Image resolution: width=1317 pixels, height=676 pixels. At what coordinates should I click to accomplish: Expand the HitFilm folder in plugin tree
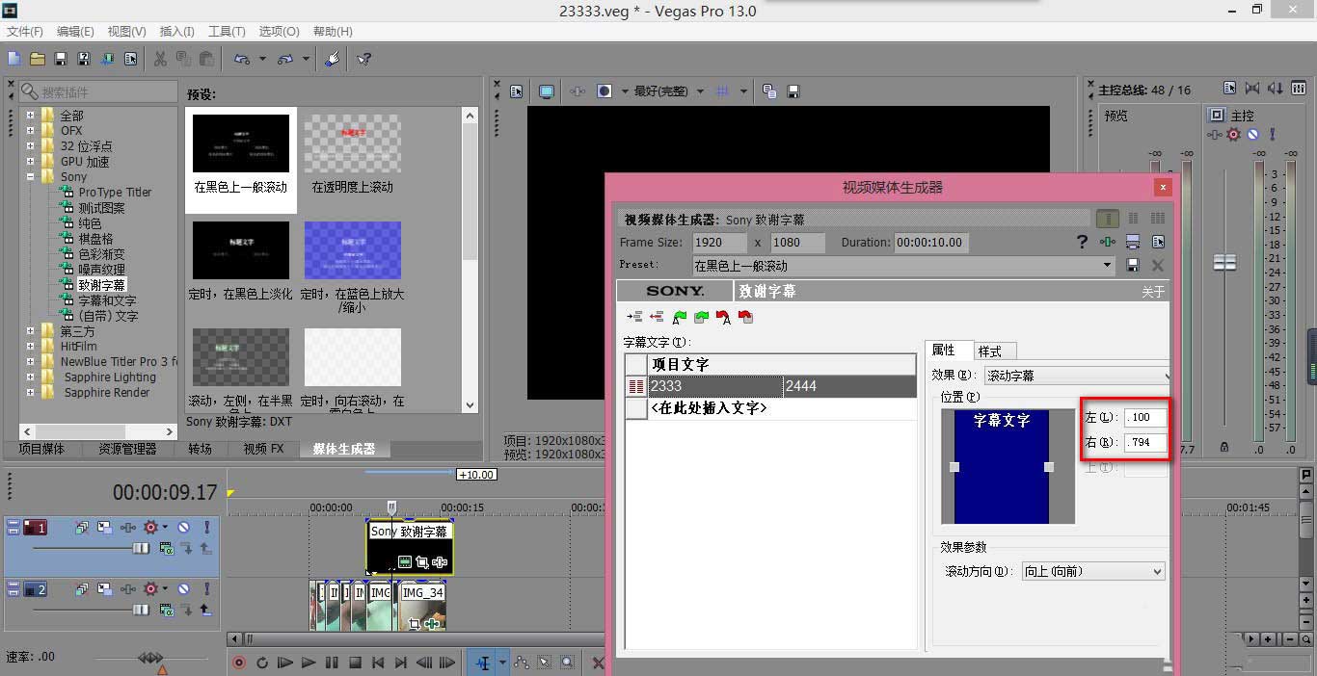tap(31, 347)
